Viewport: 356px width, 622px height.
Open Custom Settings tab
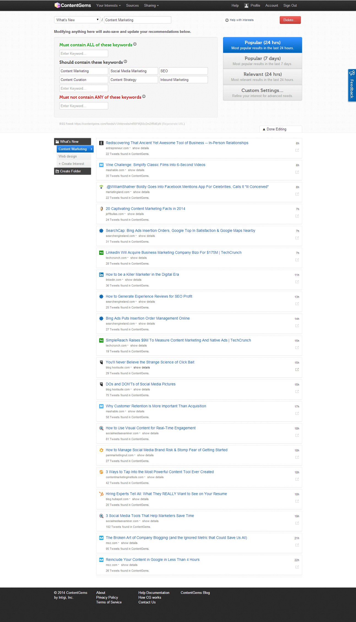(x=262, y=93)
